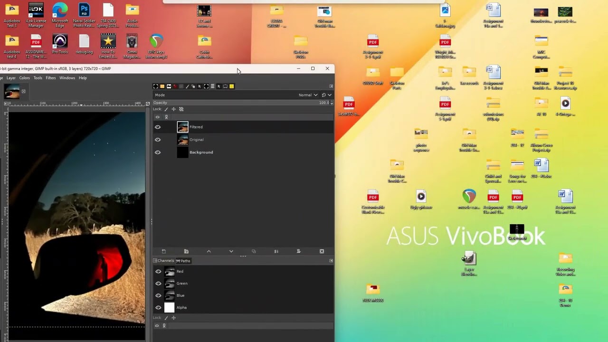
Task: Switch to the Channels tab
Action: click(164, 261)
